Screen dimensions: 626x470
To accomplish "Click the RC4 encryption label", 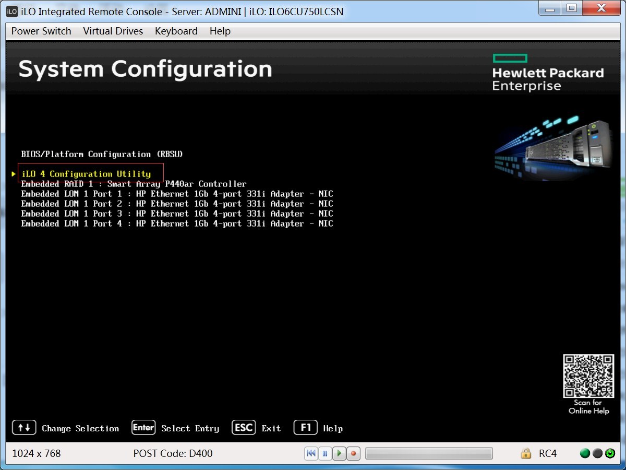I will 548,453.
